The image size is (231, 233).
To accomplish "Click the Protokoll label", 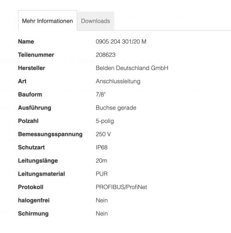I will (x=30, y=187).
